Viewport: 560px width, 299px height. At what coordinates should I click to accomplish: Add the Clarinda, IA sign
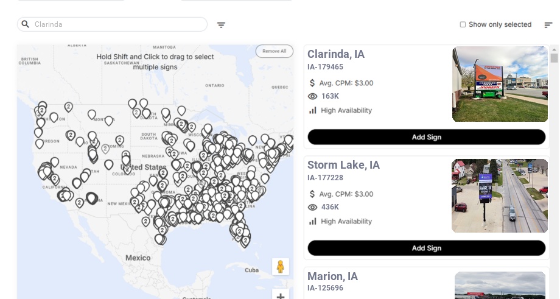426,137
